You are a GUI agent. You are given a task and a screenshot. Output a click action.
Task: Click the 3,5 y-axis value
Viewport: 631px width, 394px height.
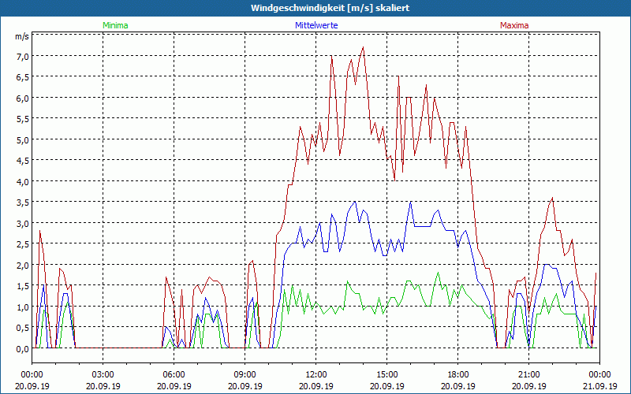point(22,203)
